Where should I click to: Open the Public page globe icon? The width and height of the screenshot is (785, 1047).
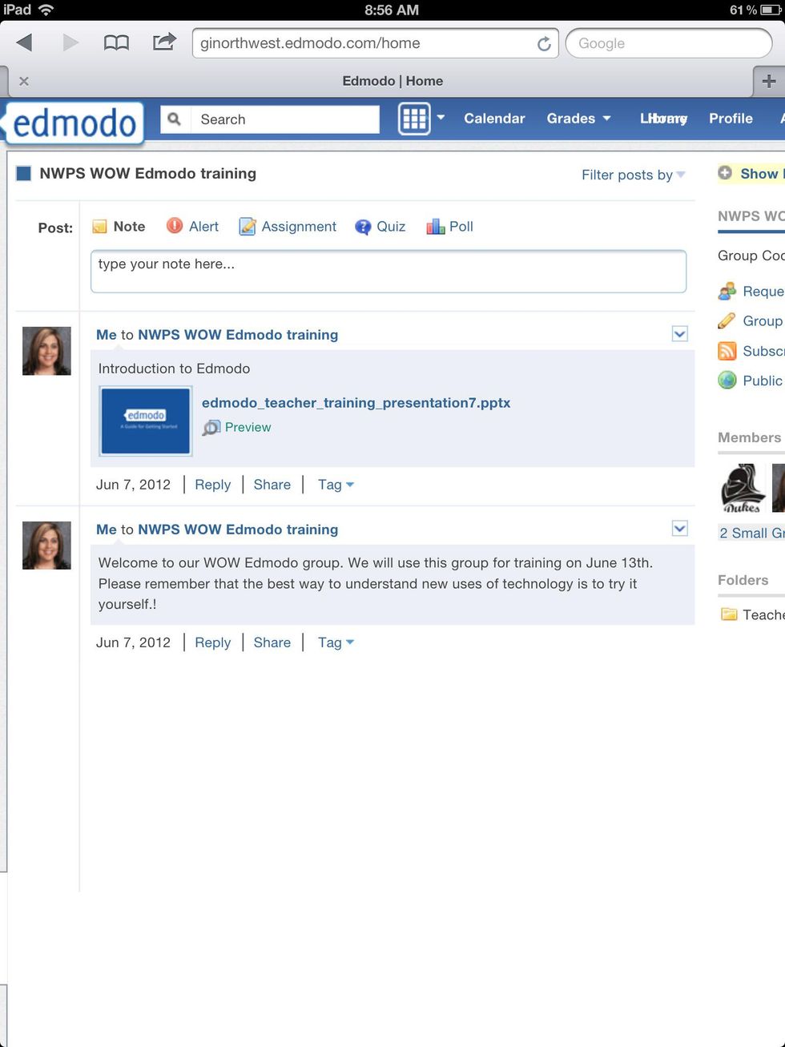click(727, 381)
